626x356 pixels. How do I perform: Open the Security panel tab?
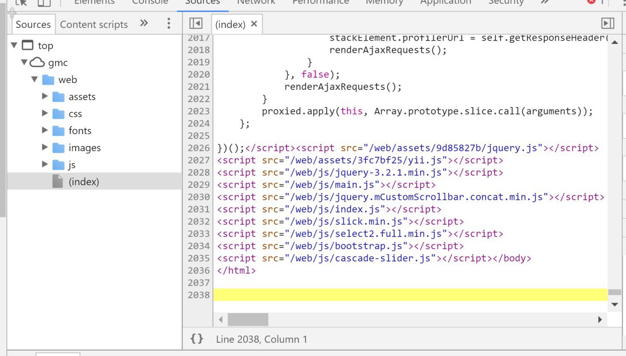pos(506,2)
